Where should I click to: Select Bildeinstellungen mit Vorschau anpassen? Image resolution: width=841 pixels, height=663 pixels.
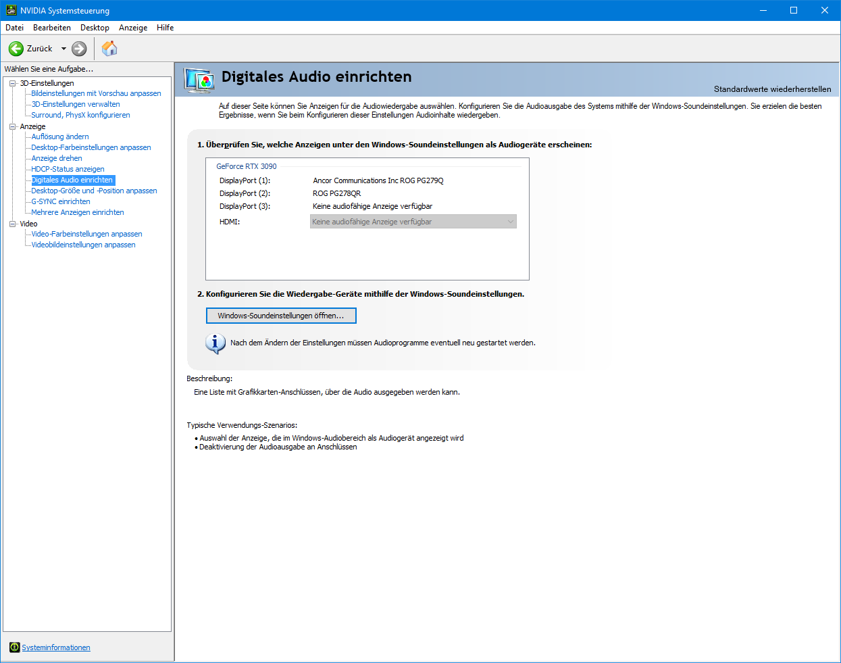(97, 93)
